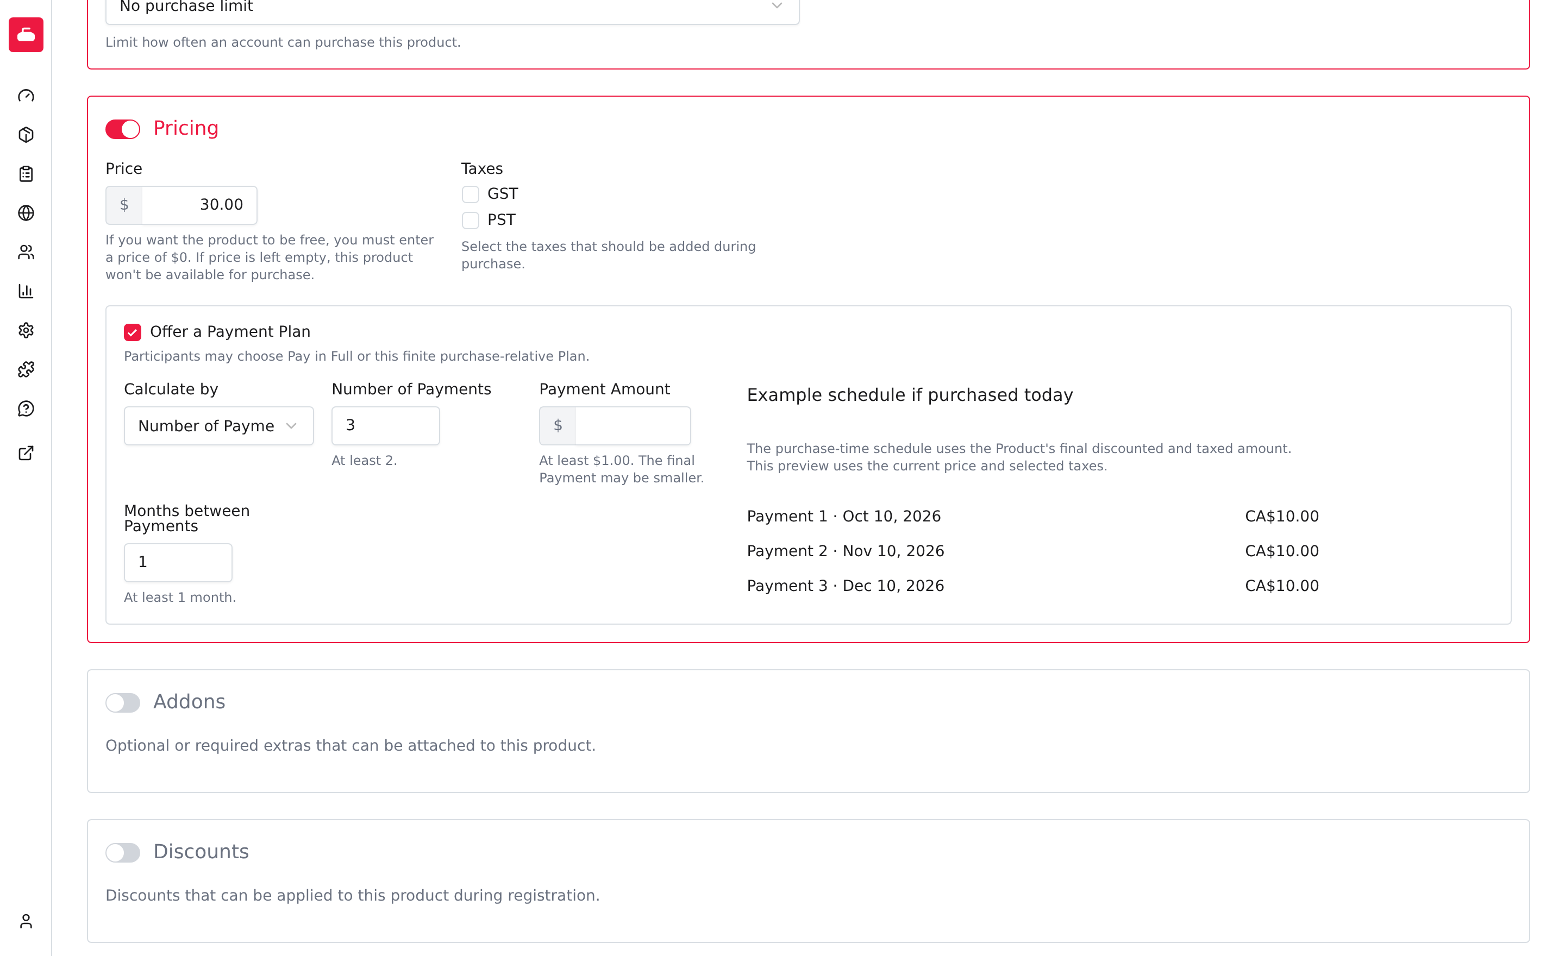Open the dashboard gauge icon in sidebar
The height and width of the screenshot is (956, 1565).
[26, 96]
